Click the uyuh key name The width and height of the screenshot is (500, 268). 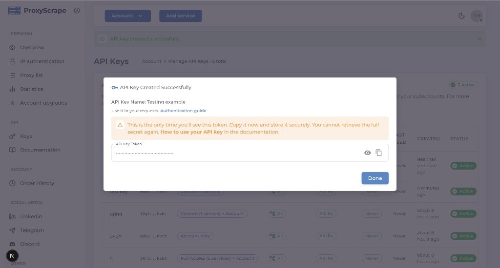[115, 236]
